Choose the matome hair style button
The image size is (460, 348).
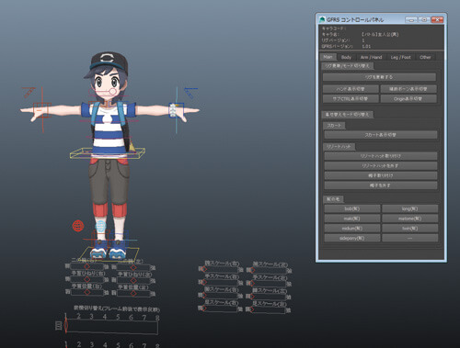click(409, 219)
